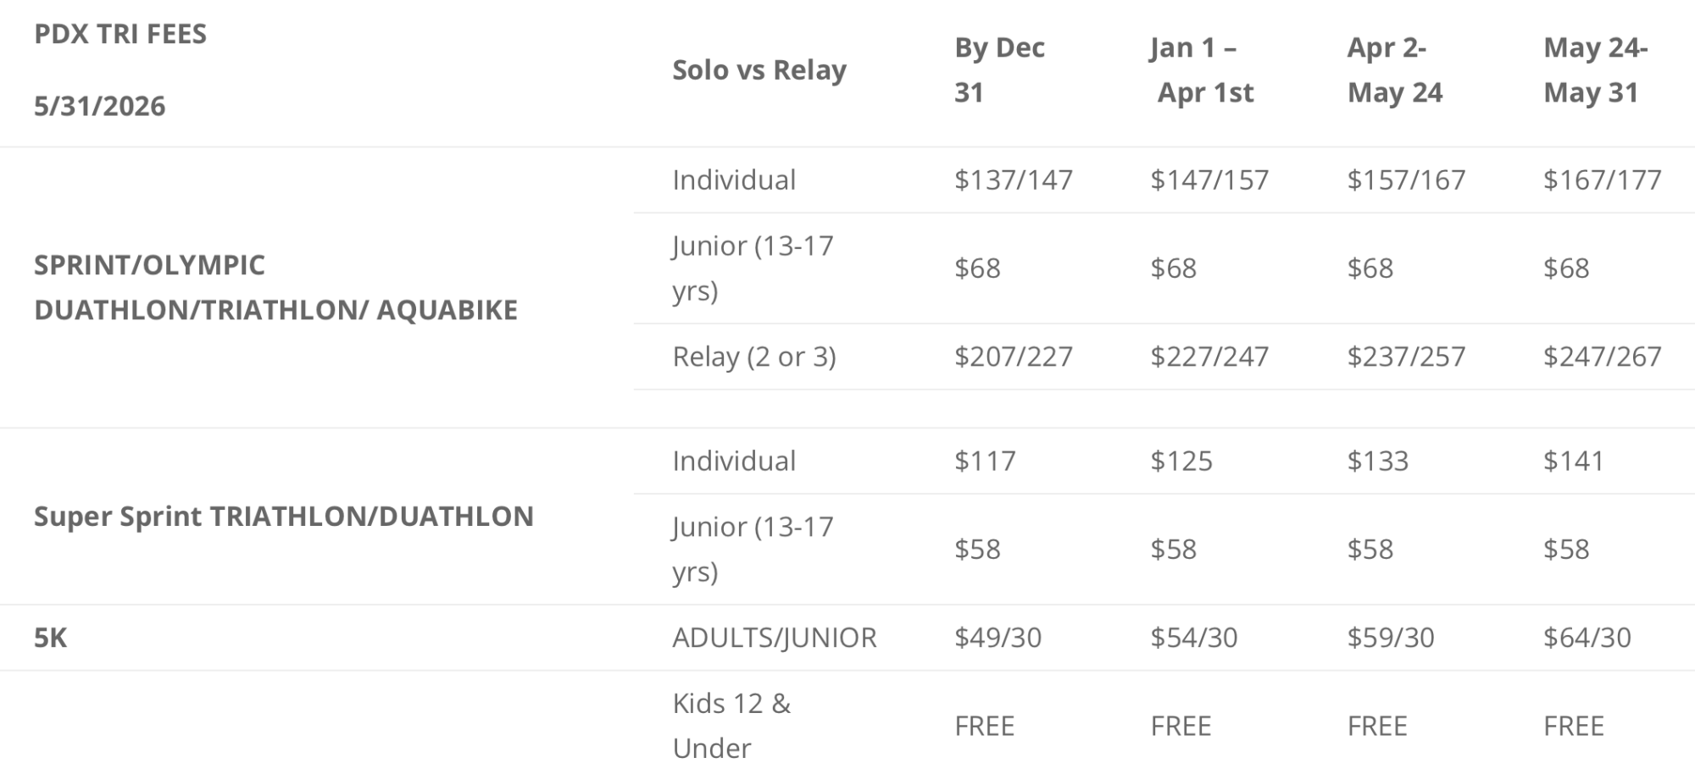Click the $137/147 individual fee

(1013, 180)
